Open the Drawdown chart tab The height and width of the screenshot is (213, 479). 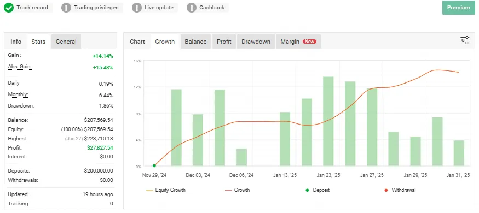coord(256,42)
